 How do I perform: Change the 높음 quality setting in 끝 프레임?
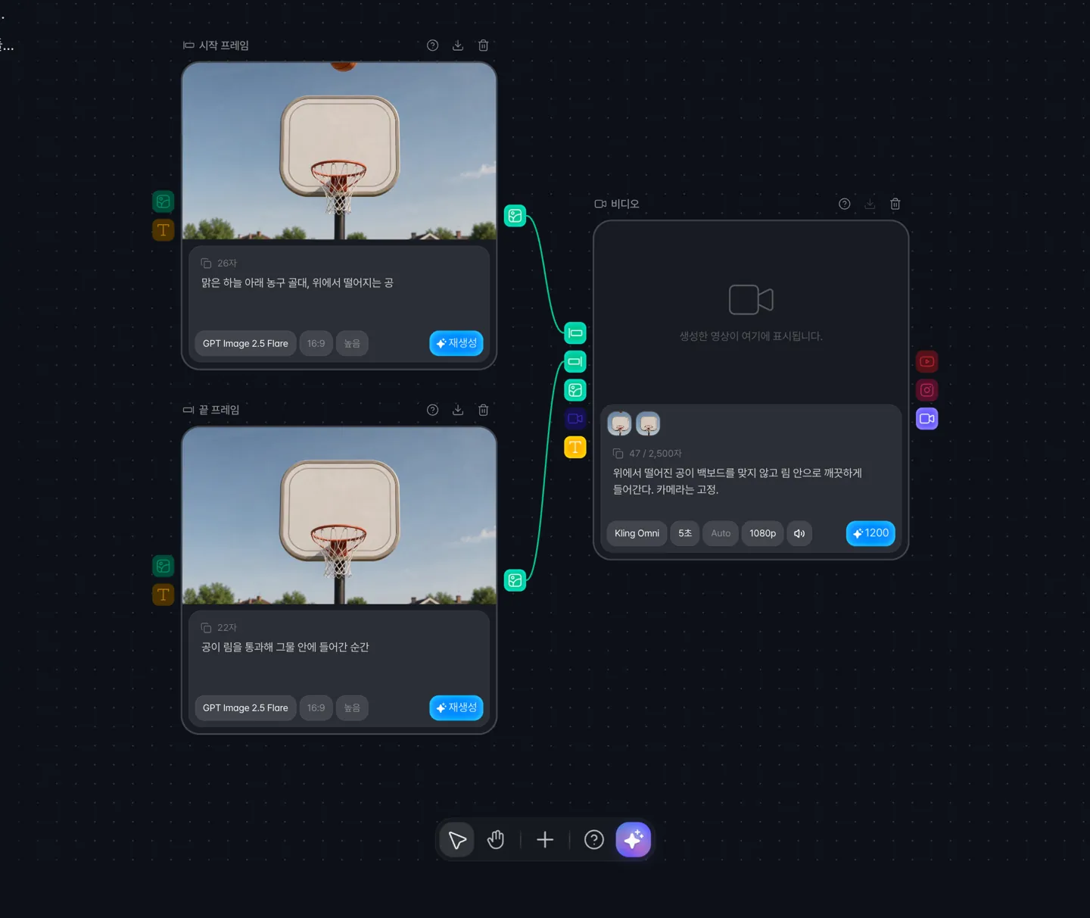click(x=352, y=708)
